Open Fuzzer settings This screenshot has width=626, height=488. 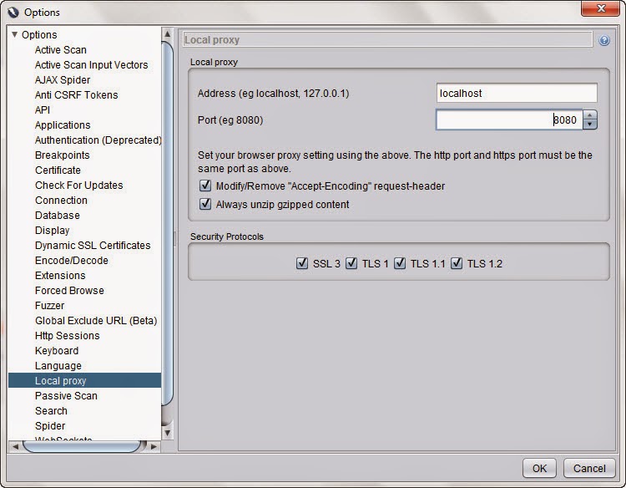click(49, 306)
